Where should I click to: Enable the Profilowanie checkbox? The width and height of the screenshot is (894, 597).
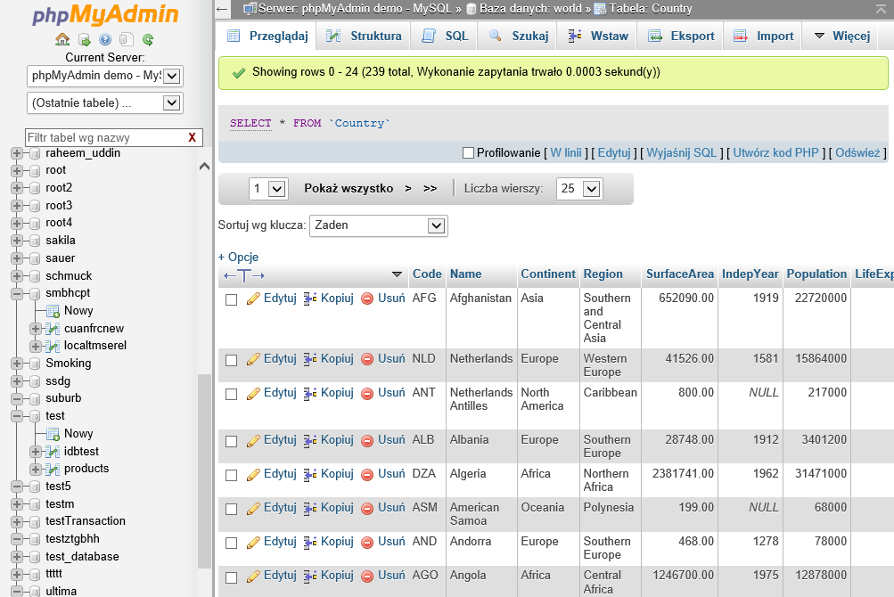pos(469,152)
